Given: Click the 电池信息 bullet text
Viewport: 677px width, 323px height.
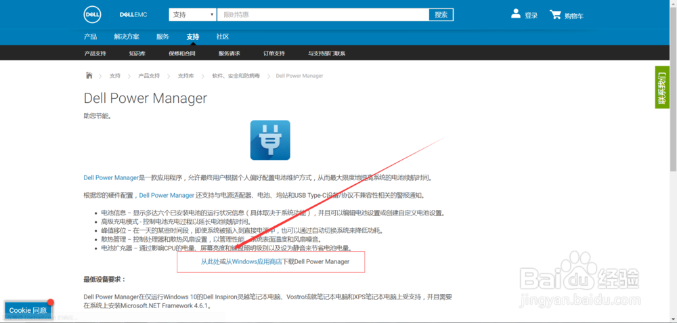Looking at the screenshot, I should point(273,213).
